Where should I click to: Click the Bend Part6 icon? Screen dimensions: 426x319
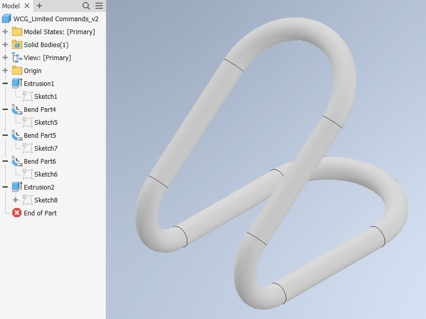pos(17,161)
